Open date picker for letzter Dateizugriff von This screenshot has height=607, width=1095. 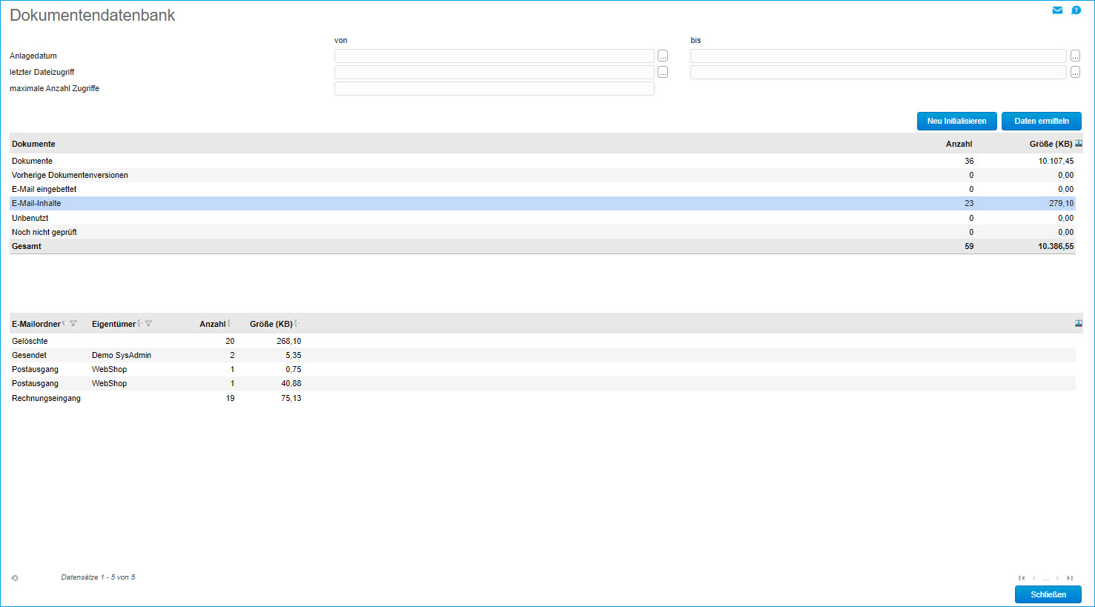click(x=663, y=72)
